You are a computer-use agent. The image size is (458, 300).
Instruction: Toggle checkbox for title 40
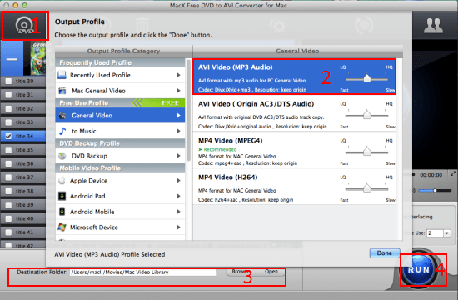point(8,218)
